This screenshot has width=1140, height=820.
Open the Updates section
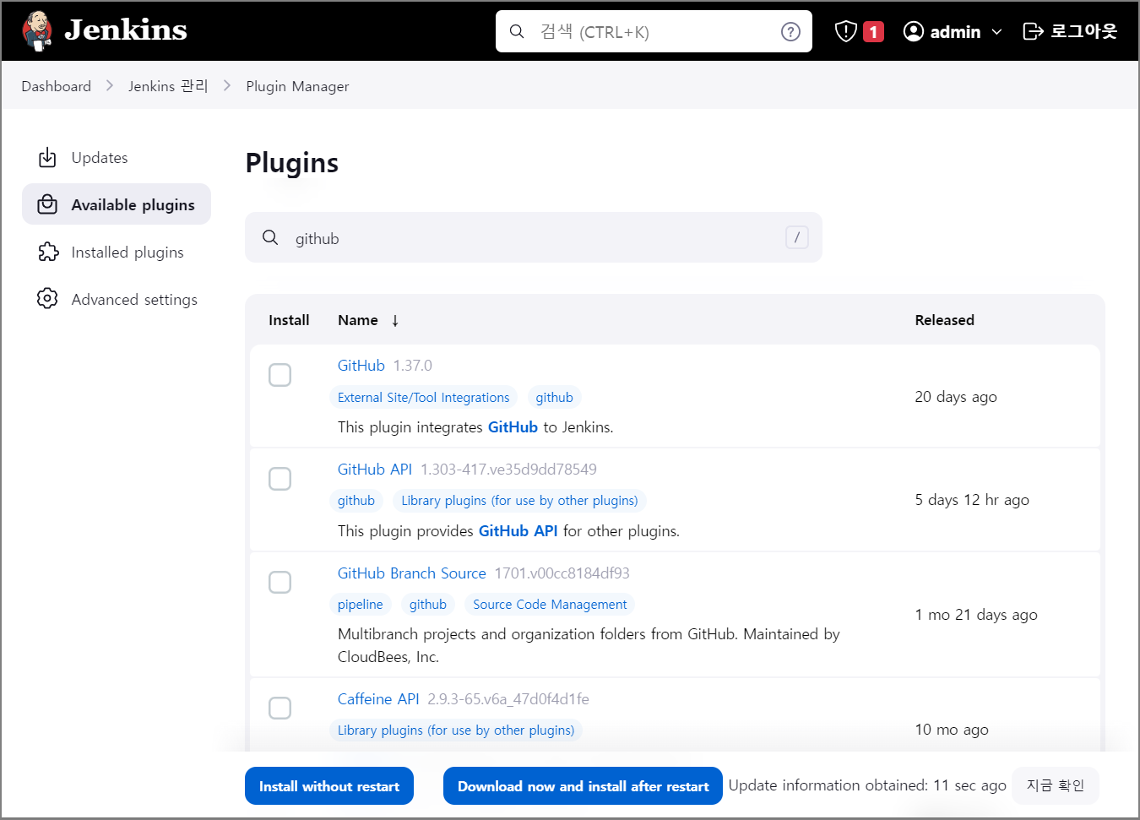(117, 158)
